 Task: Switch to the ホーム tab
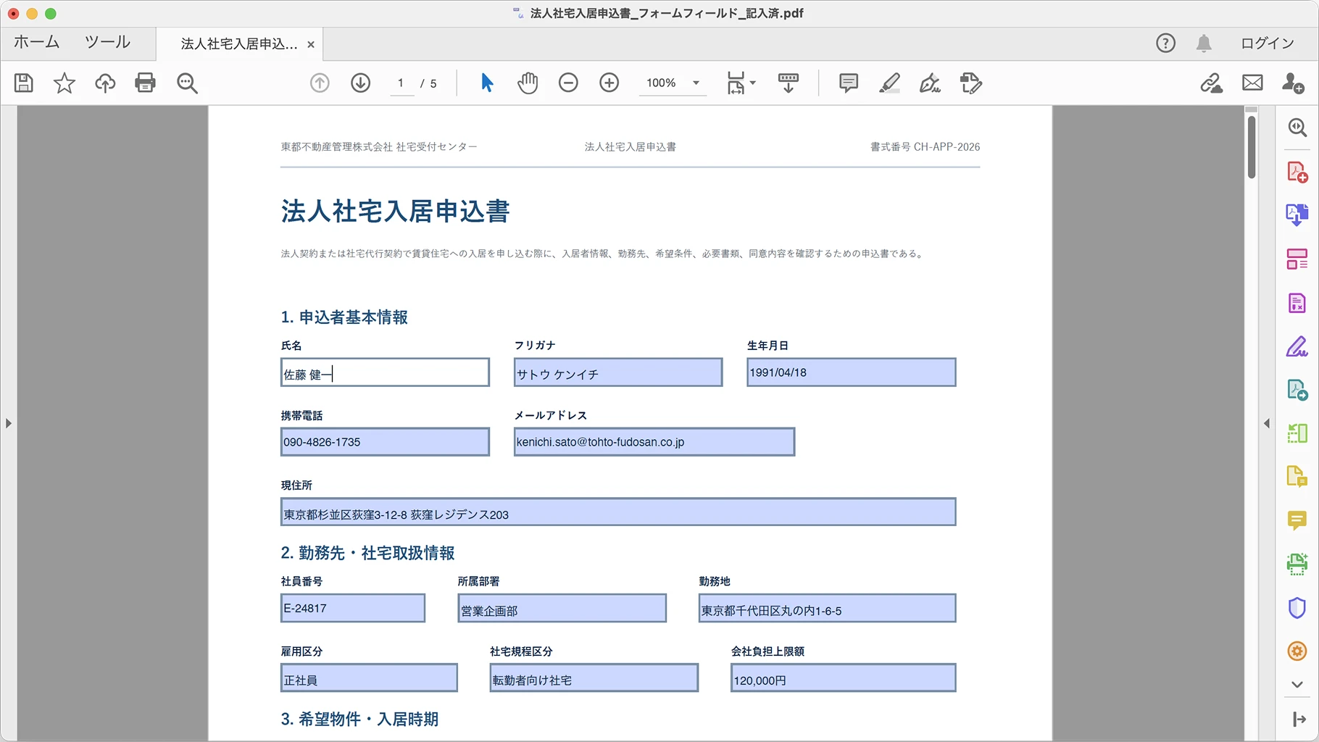(x=36, y=43)
